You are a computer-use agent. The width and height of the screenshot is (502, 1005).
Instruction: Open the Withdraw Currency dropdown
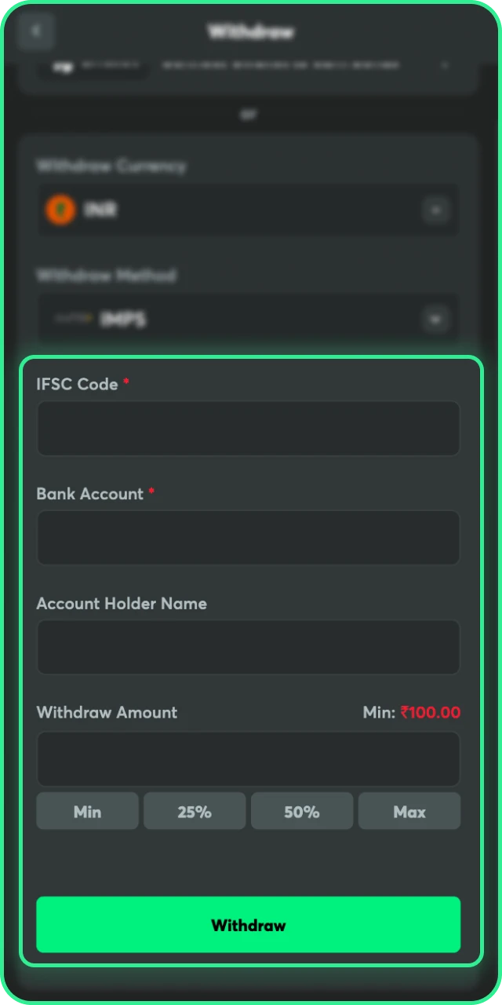[x=249, y=210]
